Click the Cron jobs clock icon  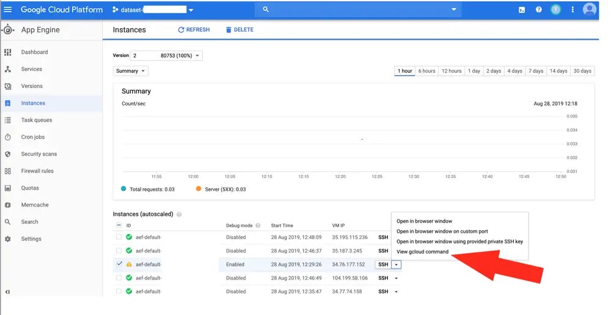(x=8, y=137)
